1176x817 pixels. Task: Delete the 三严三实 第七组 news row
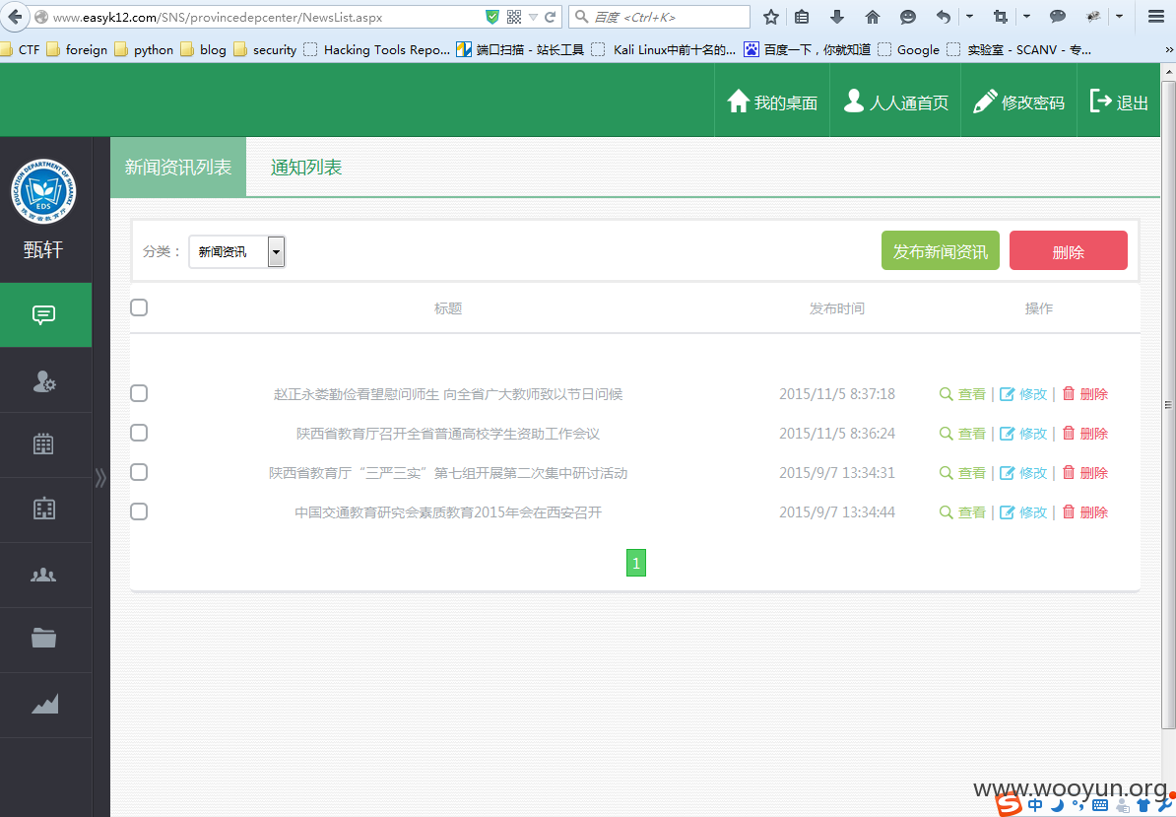coord(1085,473)
